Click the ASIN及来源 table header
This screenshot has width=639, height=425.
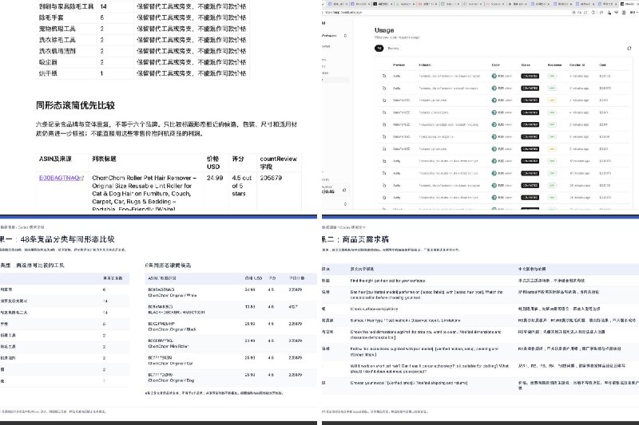click(55, 159)
